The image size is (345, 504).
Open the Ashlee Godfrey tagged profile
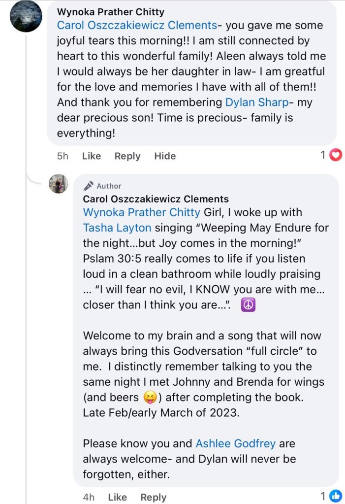point(235,443)
